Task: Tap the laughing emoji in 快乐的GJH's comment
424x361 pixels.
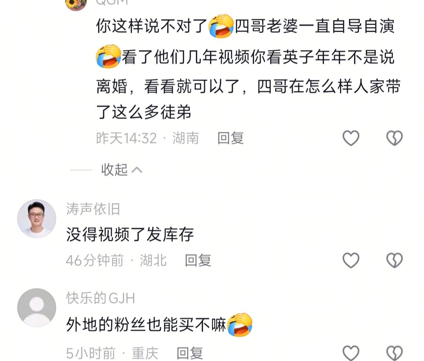Action: point(239,325)
